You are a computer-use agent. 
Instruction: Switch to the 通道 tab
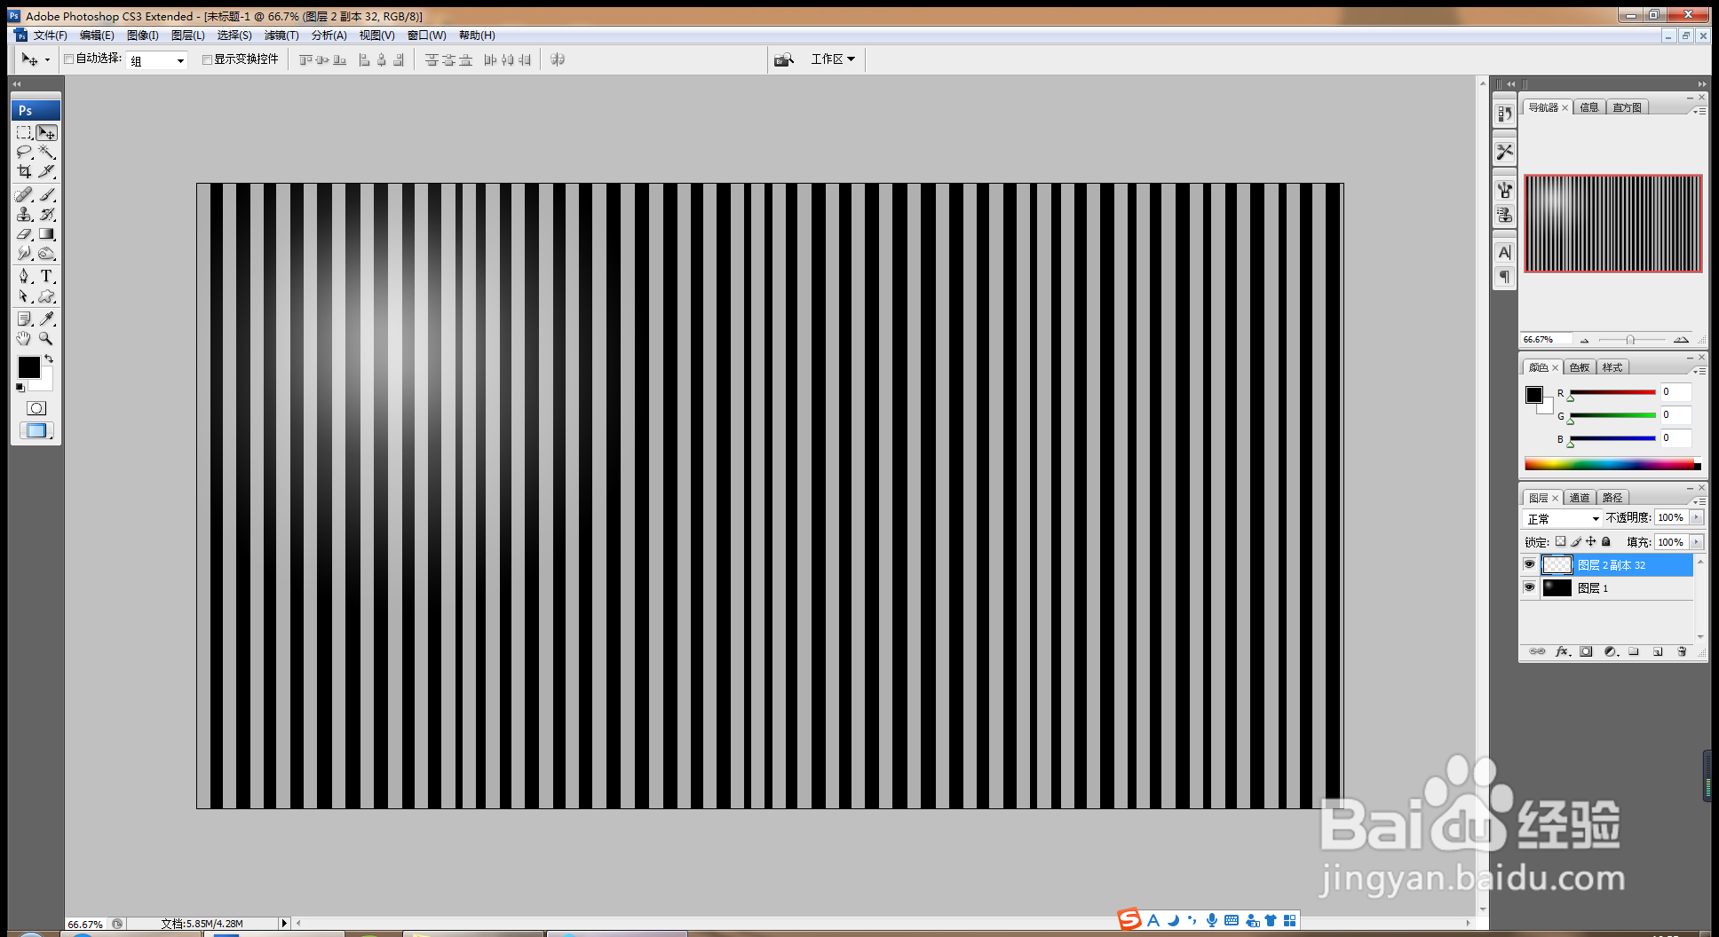point(1579,498)
